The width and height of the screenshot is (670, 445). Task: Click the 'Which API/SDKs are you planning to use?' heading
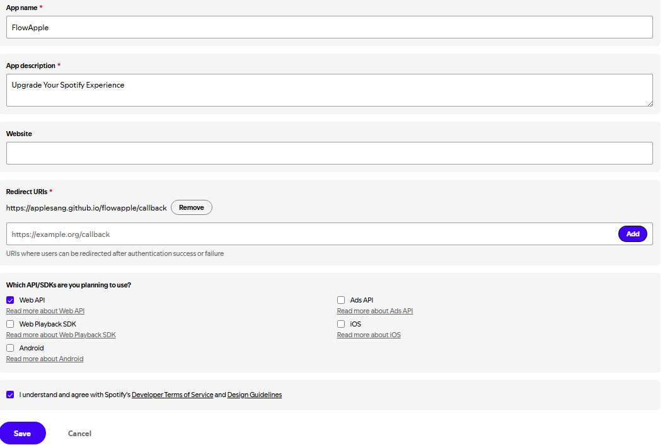[x=68, y=285]
